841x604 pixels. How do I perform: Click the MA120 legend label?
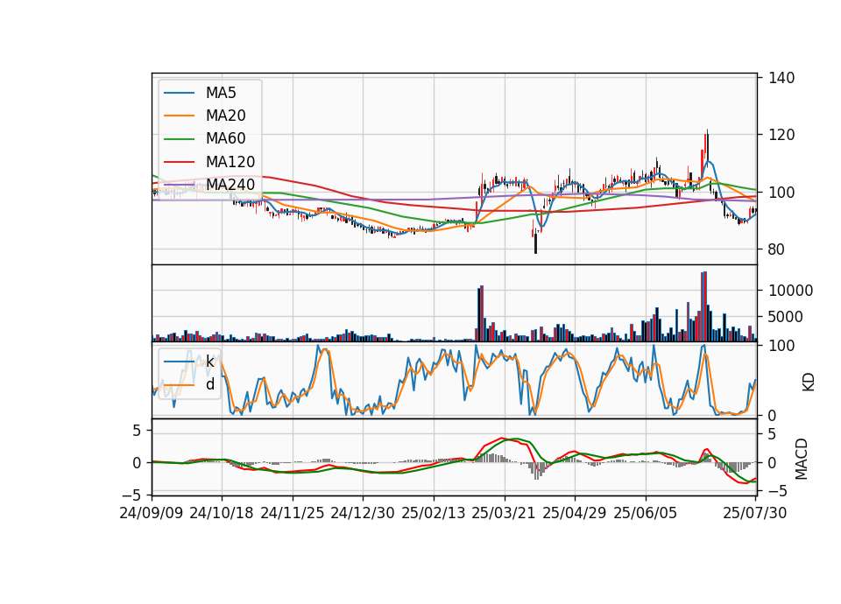click(x=230, y=161)
